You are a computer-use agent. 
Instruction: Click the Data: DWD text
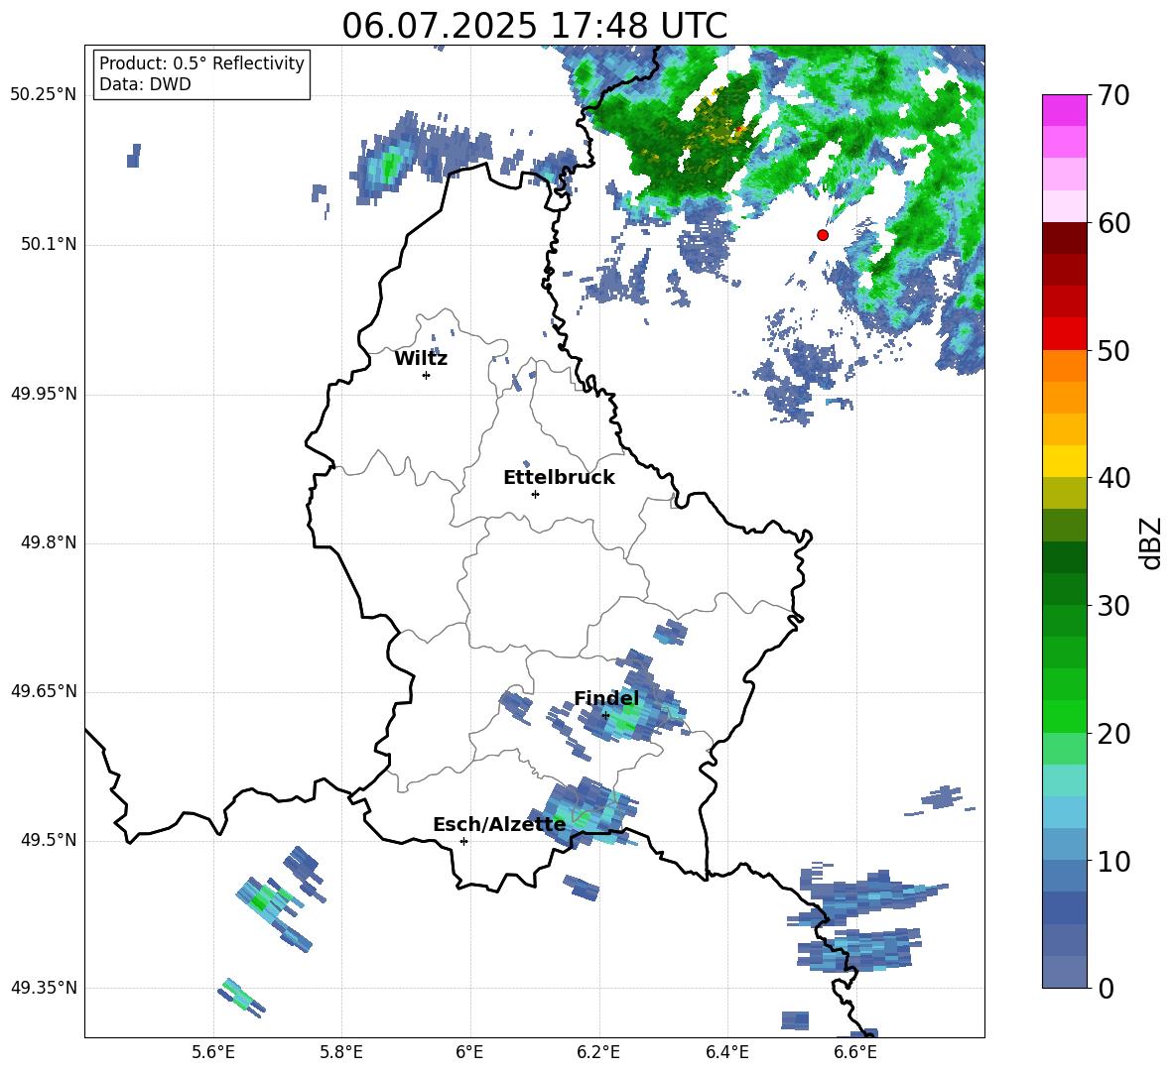pos(145,84)
